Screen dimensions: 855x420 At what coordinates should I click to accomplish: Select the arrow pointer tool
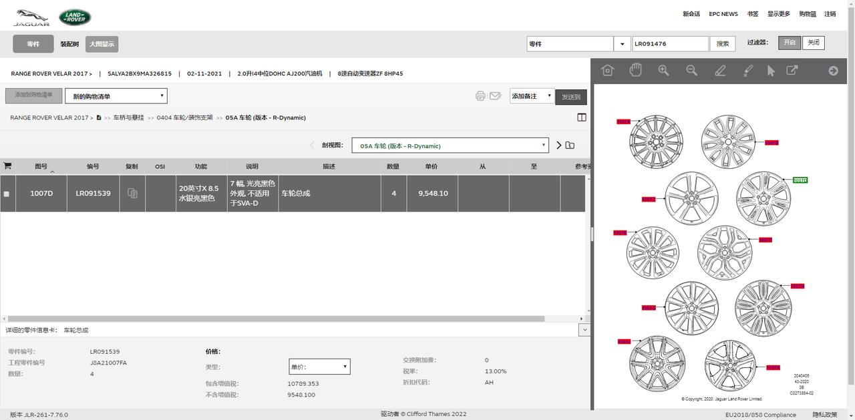point(771,70)
